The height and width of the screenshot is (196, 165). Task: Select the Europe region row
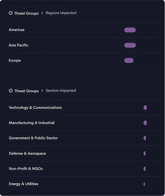[x=82, y=61]
